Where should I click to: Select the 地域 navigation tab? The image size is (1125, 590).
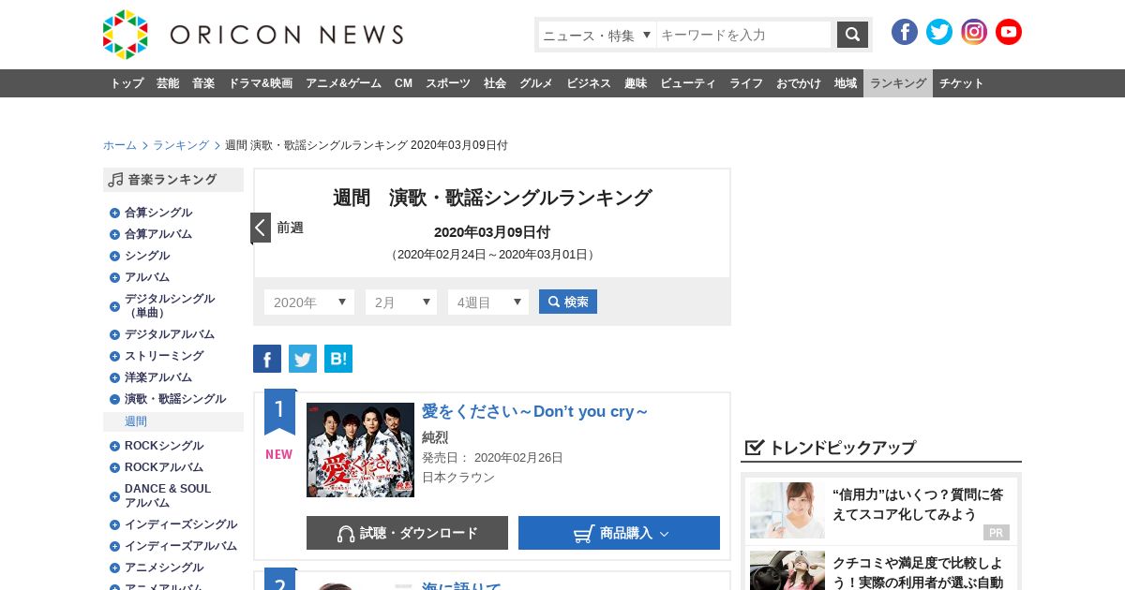click(846, 83)
